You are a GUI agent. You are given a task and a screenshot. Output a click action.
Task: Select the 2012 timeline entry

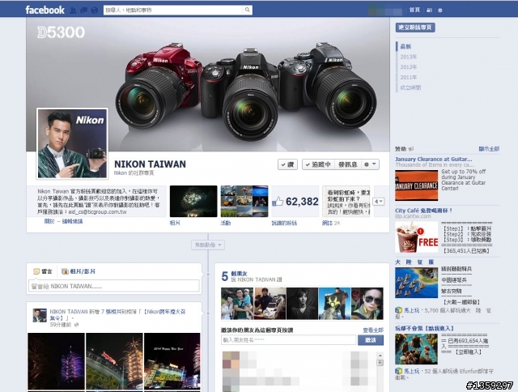tap(409, 67)
